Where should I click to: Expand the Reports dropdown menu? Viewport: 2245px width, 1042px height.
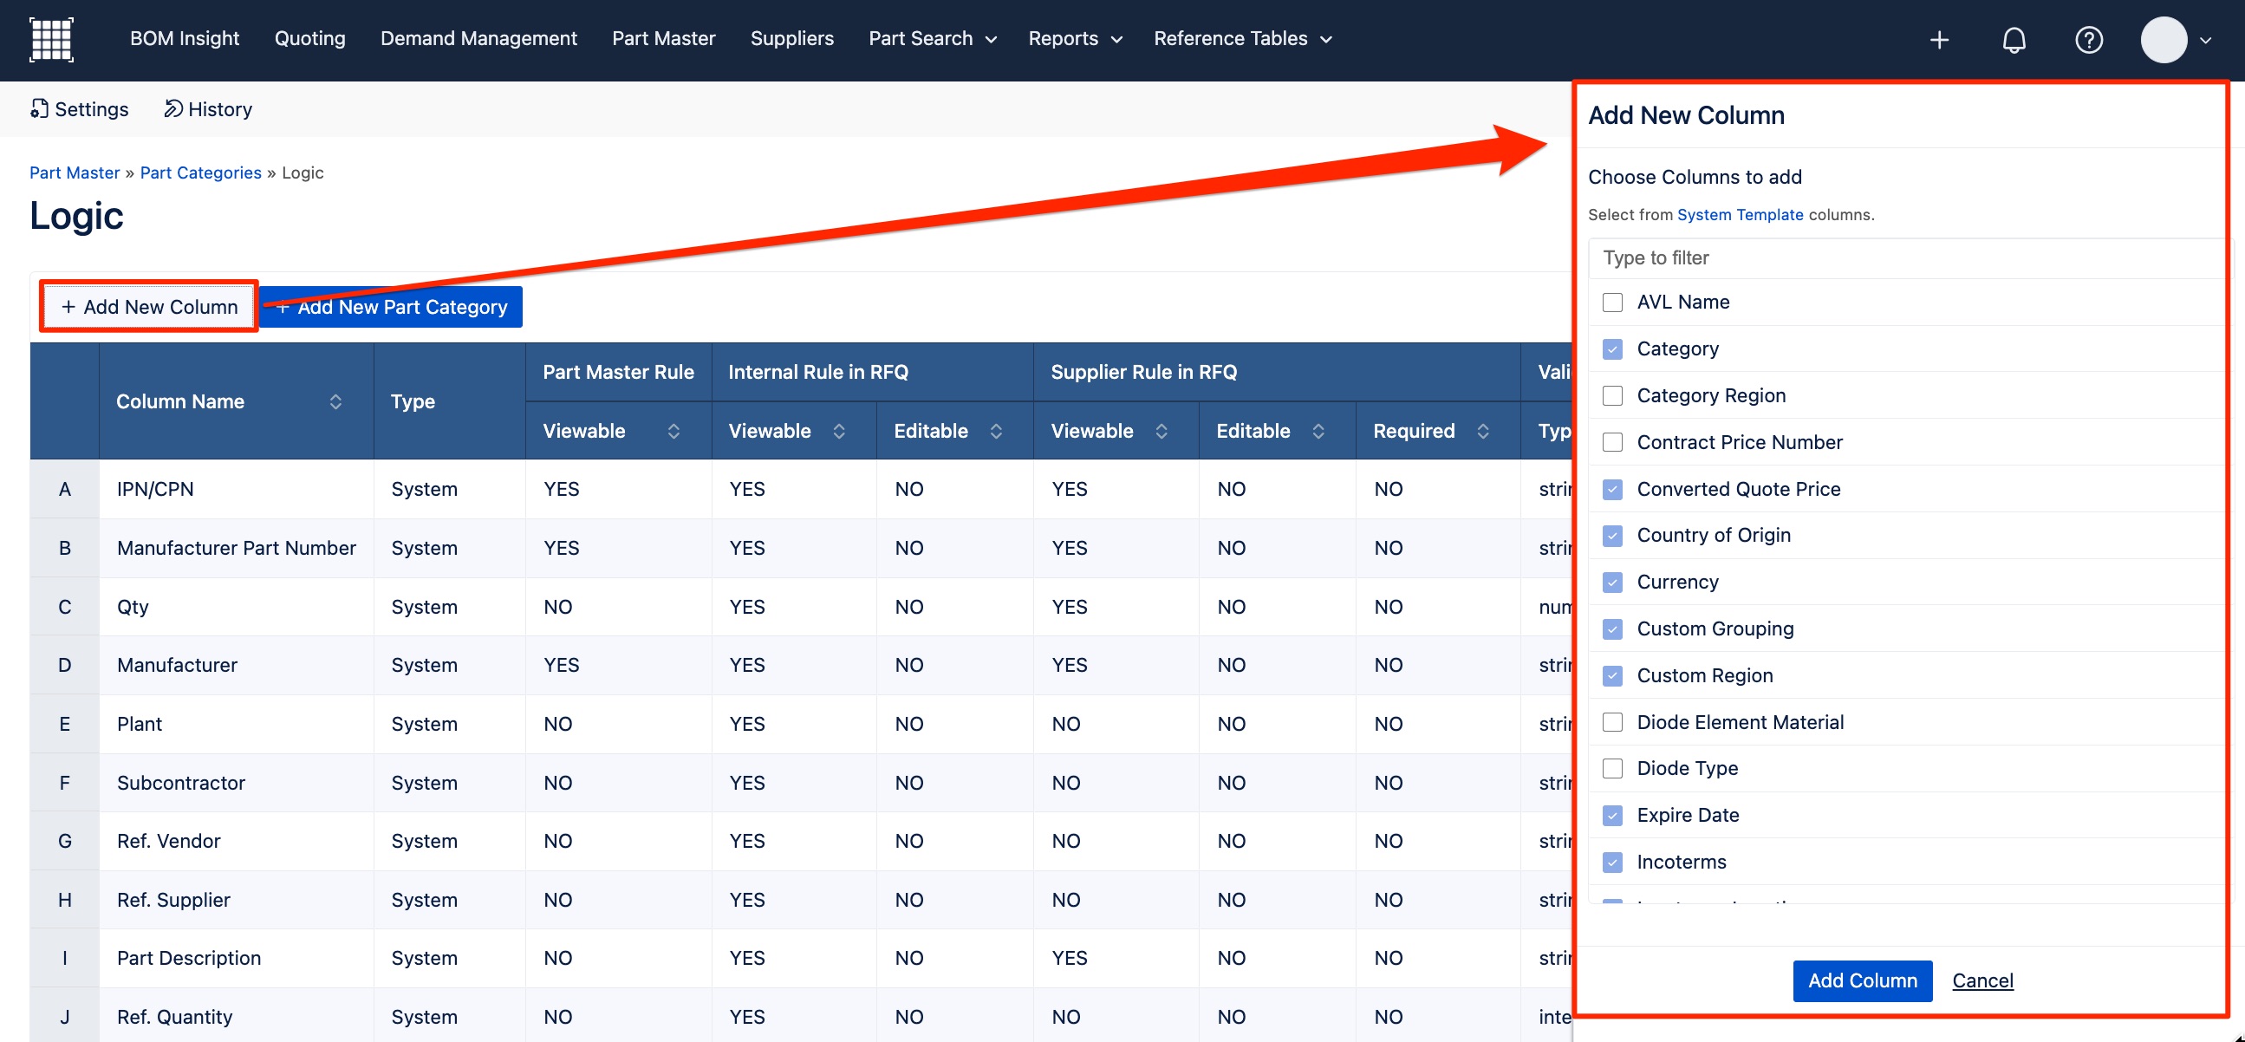click(1075, 39)
